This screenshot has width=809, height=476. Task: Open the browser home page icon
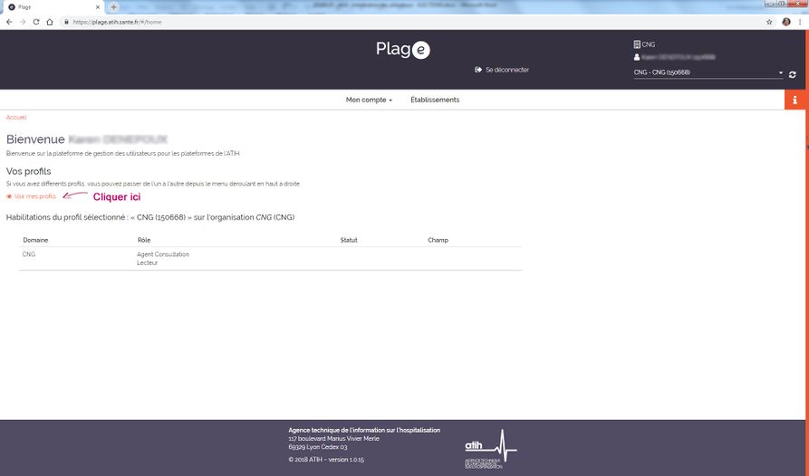(50, 22)
